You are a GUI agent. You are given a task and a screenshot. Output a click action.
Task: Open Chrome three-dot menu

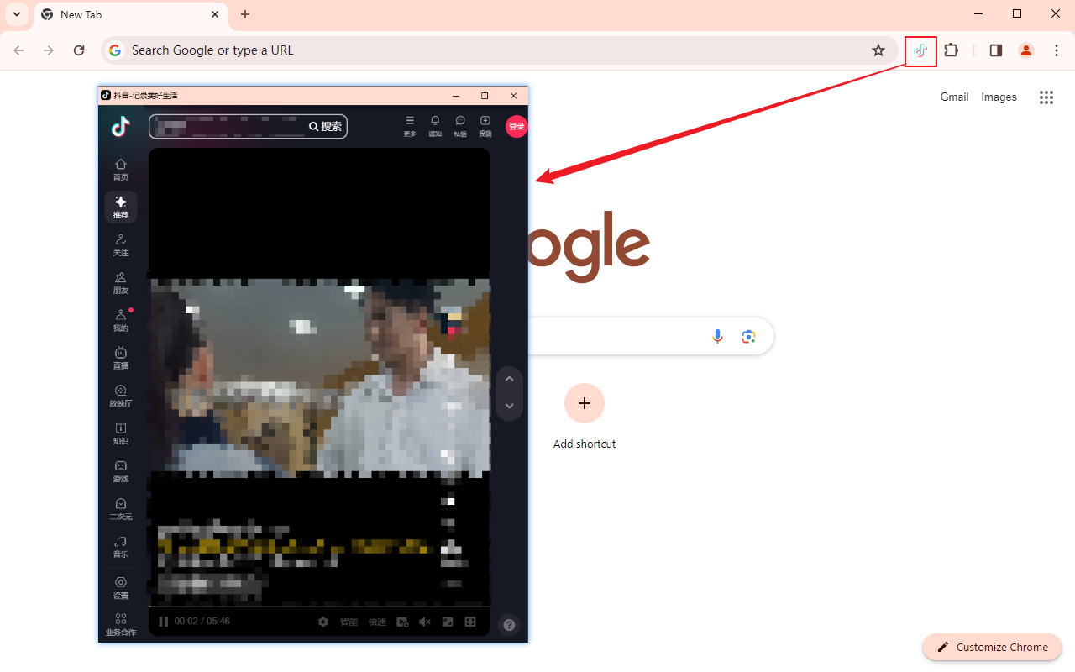point(1057,50)
